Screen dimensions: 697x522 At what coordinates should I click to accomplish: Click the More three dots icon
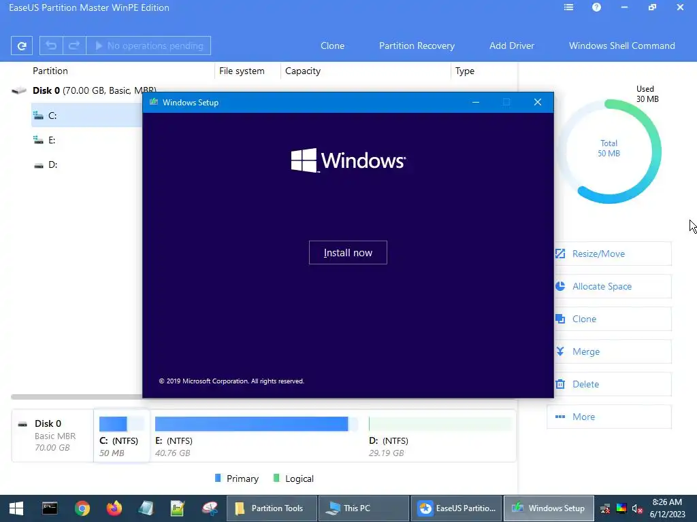coord(560,417)
